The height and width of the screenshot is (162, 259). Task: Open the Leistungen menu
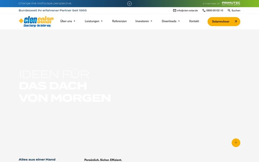coord(92,21)
